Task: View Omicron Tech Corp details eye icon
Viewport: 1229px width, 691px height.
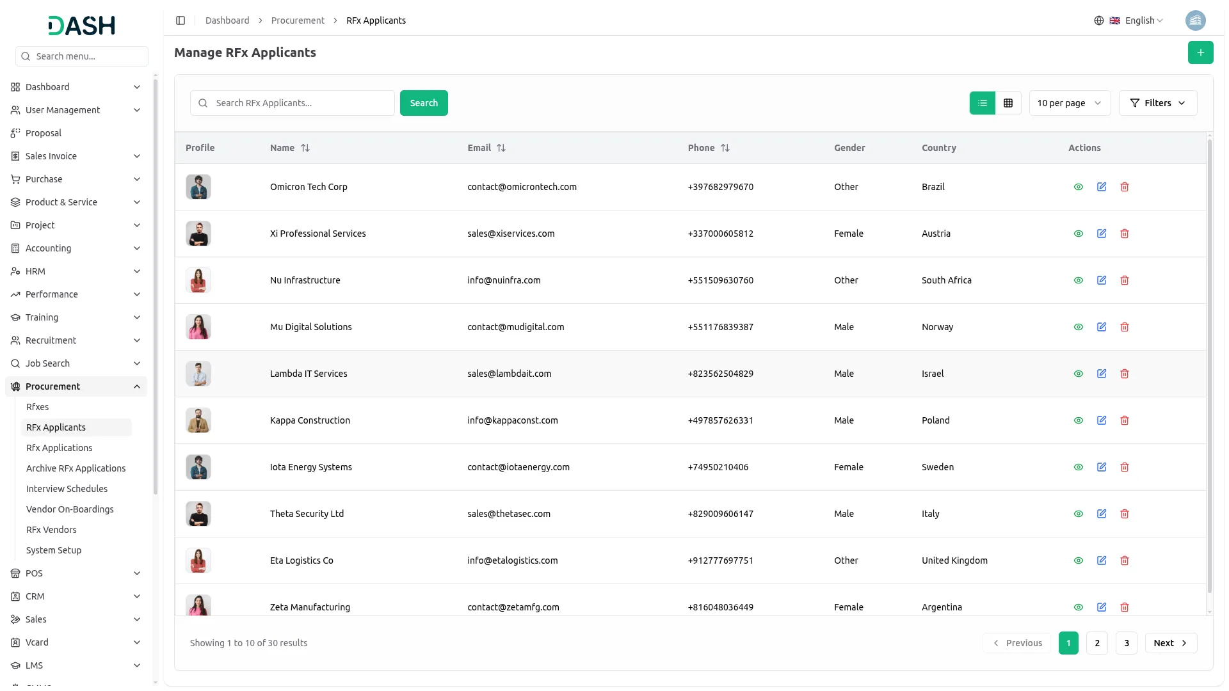Action: (x=1078, y=187)
